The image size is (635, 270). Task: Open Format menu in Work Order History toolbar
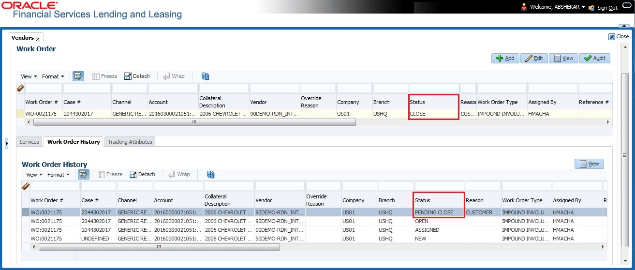click(59, 175)
